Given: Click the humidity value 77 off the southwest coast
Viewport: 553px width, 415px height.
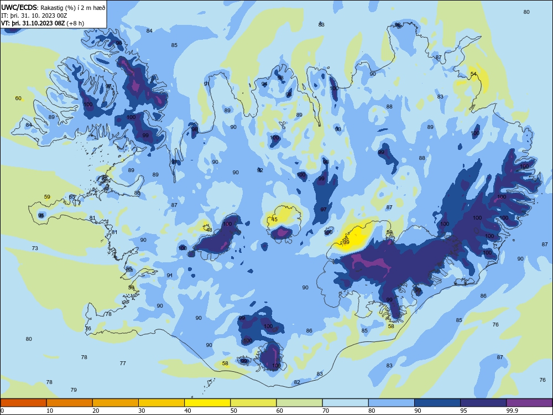Looking at the screenshot, I should click(x=123, y=363).
